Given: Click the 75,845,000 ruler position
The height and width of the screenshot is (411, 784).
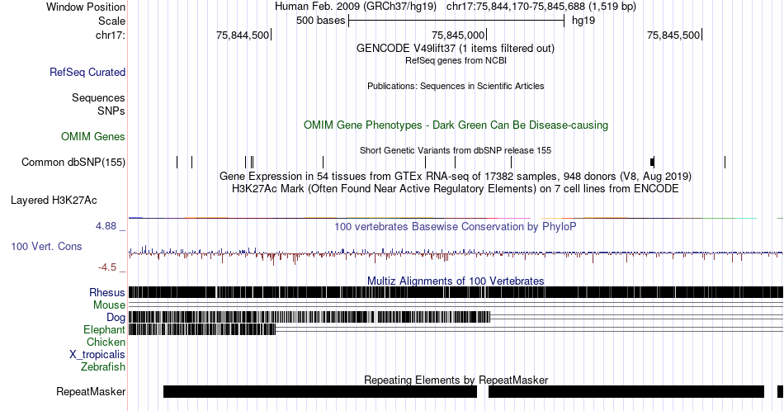Looking at the screenshot, I should (458, 35).
